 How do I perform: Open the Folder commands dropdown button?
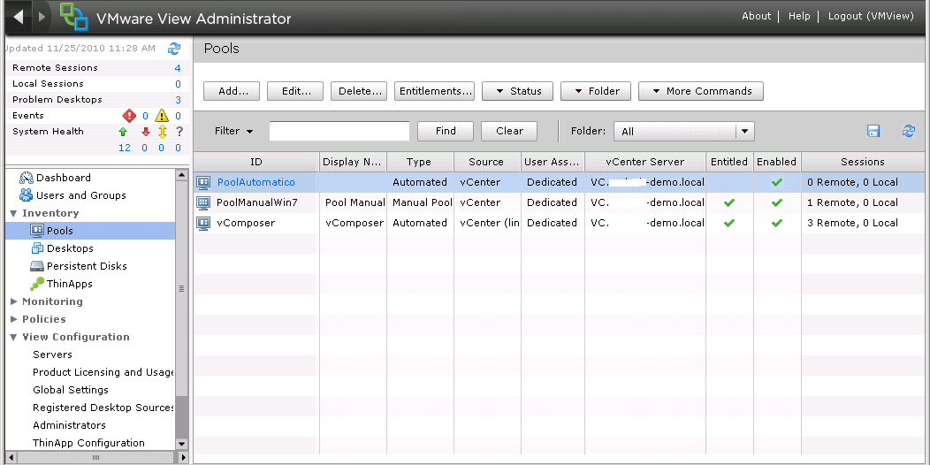tap(596, 91)
